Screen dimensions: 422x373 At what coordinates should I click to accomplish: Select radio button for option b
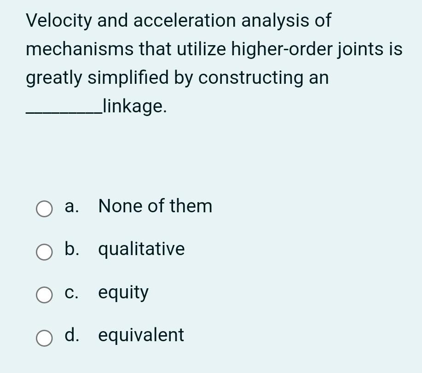tap(44, 252)
